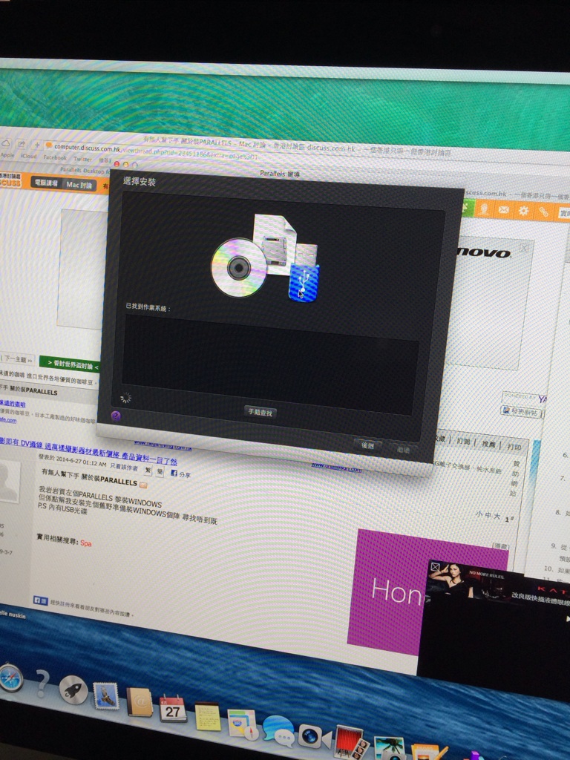The image size is (570, 760).
Task: Click the 訂閱 subscribe link
Action: point(463,442)
